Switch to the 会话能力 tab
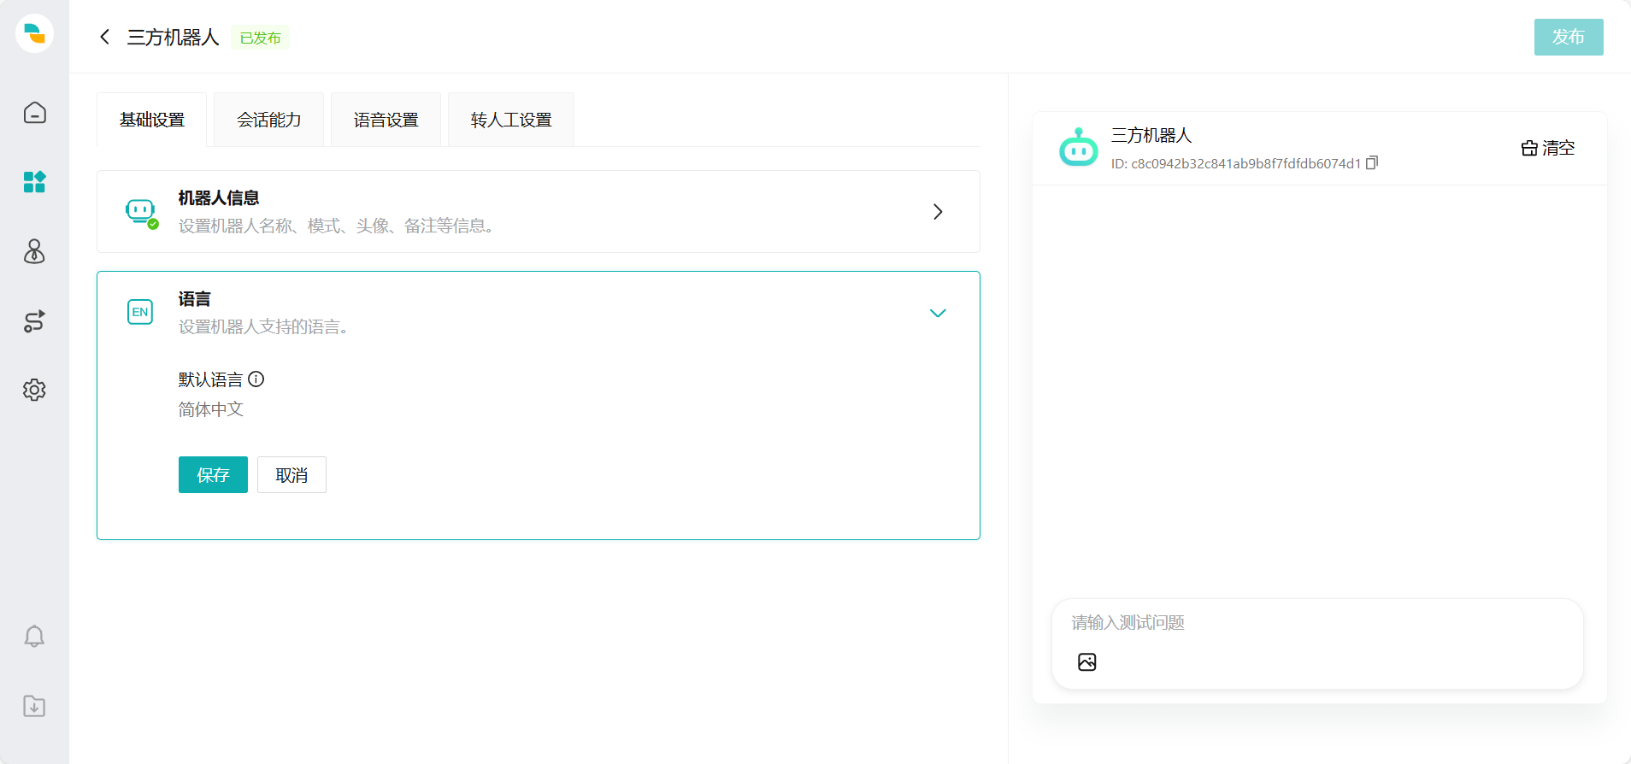This screenshot has width=1631, height=764. [x=268, y=120]
